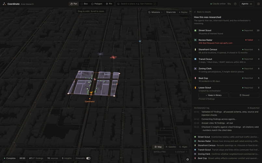Image resolution: width=262 pixels, height=163 pixels.
Task: Click Beat Cop icon in bottom agent list
Action: 195,158
